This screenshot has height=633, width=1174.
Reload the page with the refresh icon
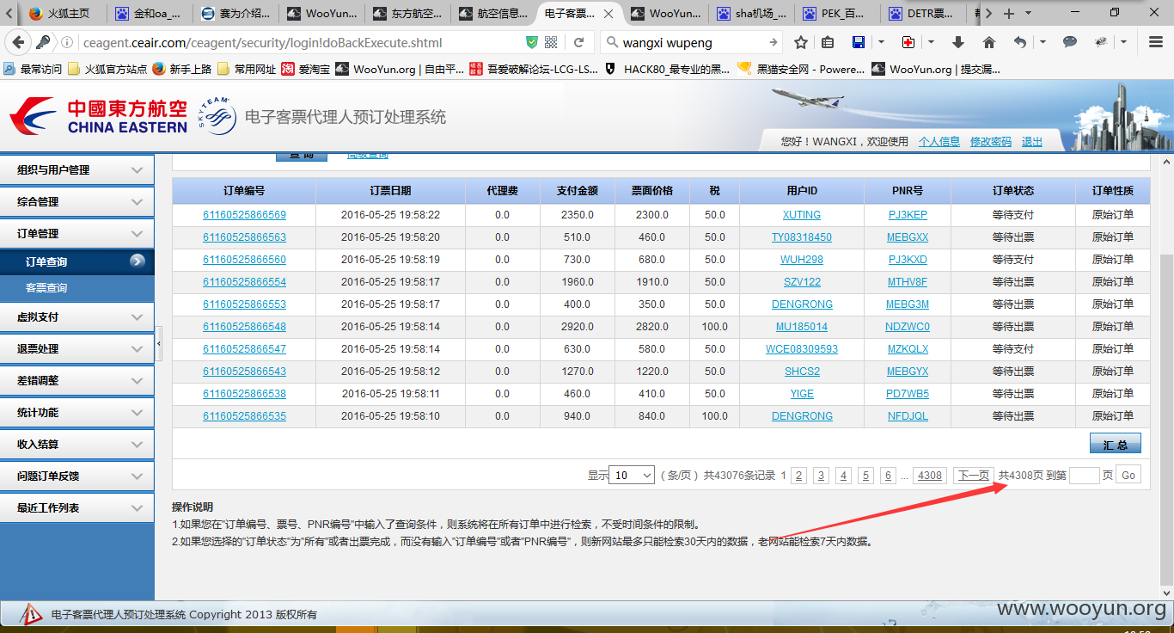coord(579,42)
